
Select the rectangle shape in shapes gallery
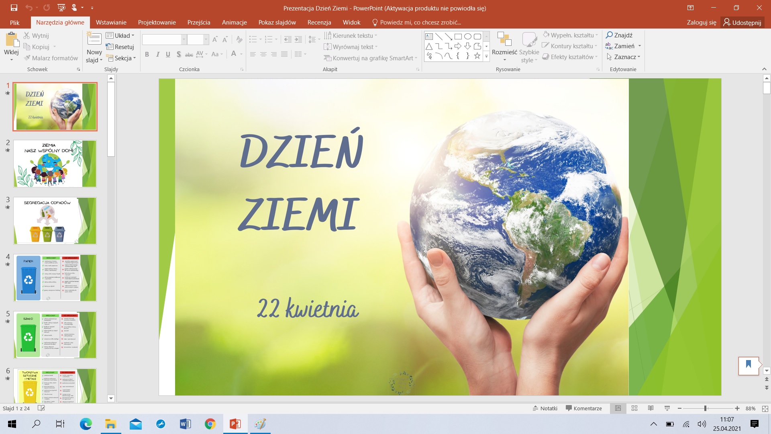point(458,37)
